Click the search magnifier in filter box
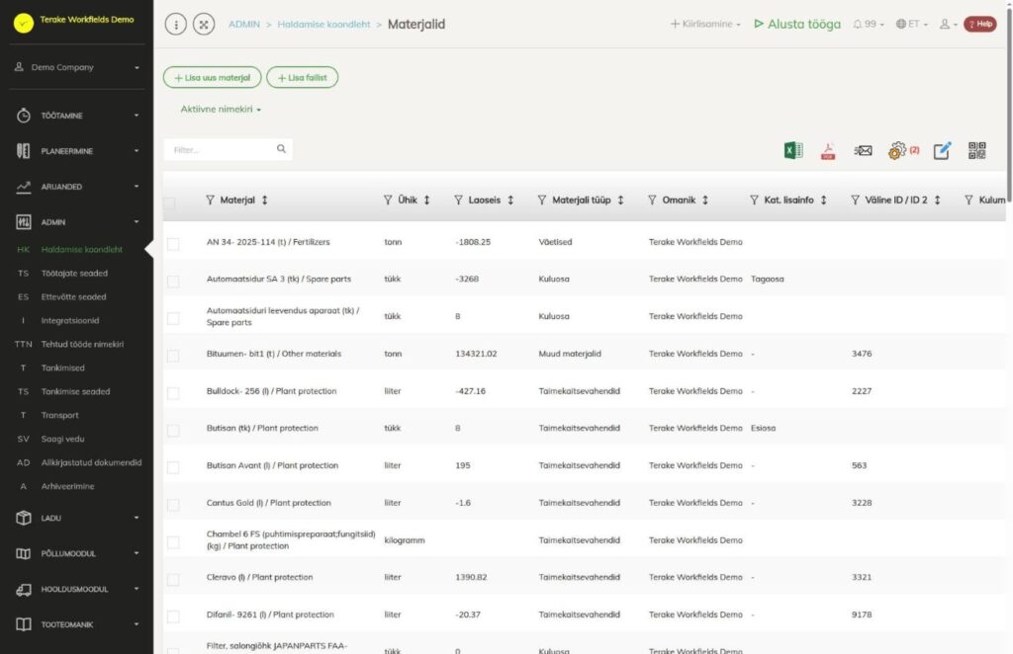The image size is (1013, 654). coord(281,149)
